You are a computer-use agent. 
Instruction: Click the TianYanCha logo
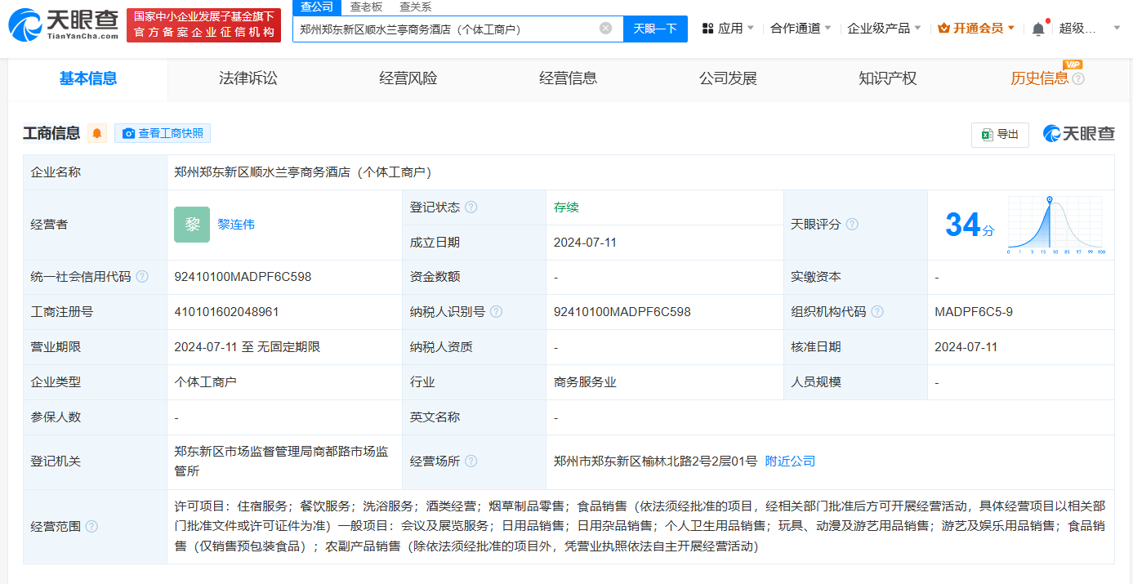[x=64, y=25]
